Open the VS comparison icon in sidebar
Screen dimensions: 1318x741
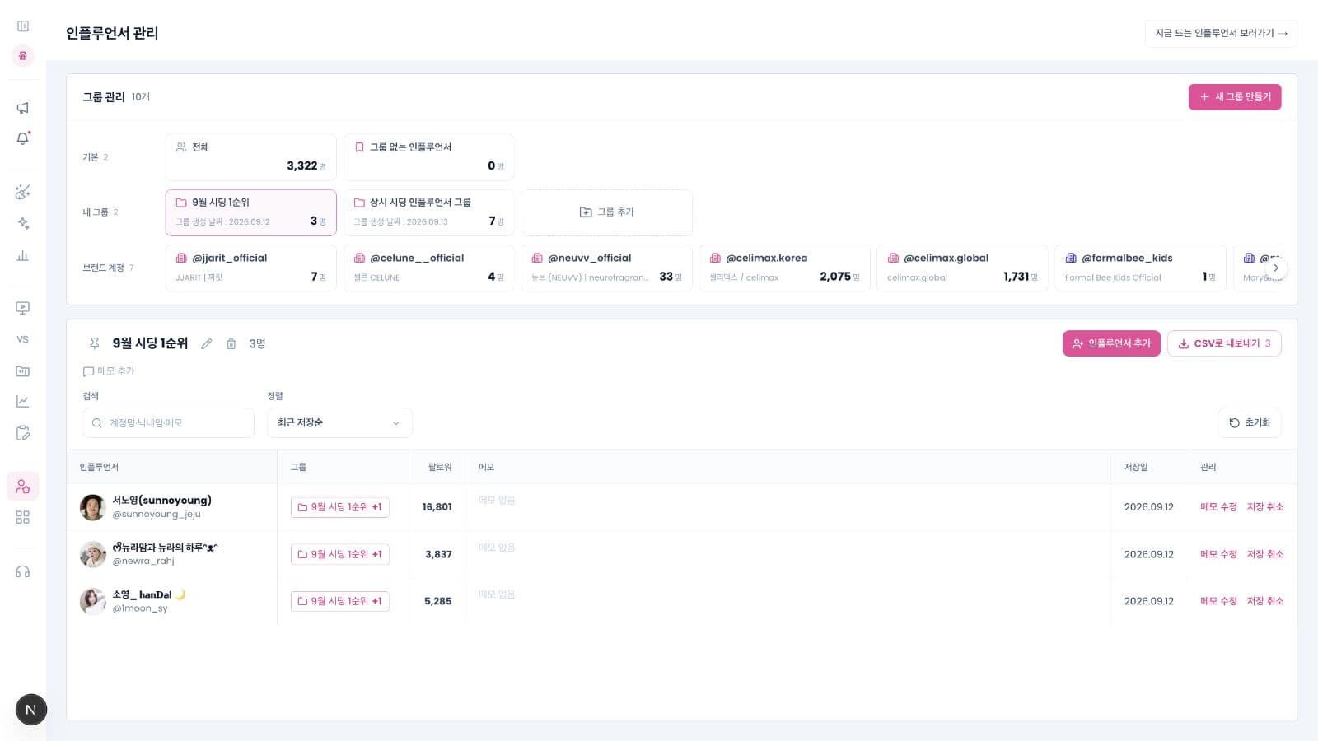[x=23, y=339]
